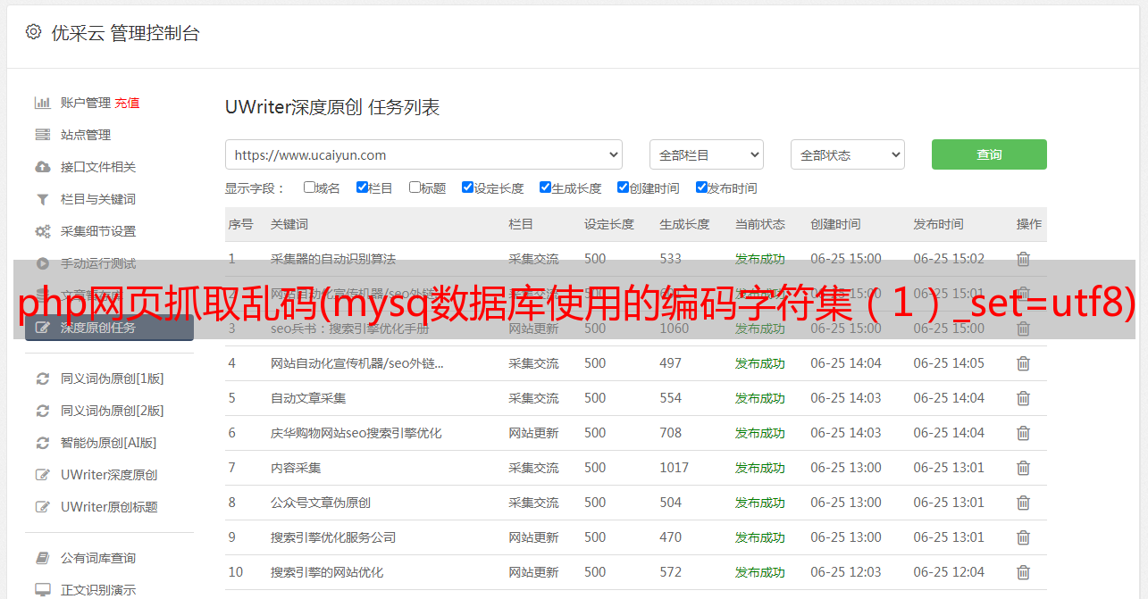
Task: Click the cloud upload icon for 接口文件相关
Action: pos(42,167)
